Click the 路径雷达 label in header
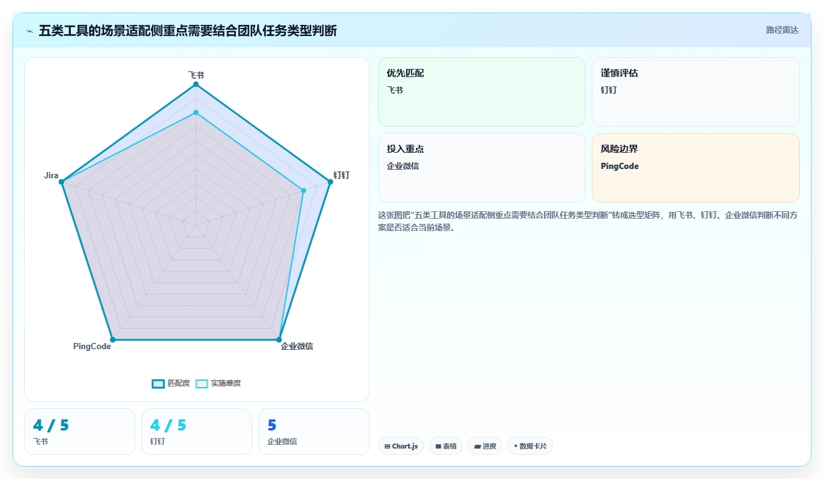This screenshot has height=479, width=824. pos(782,30)
